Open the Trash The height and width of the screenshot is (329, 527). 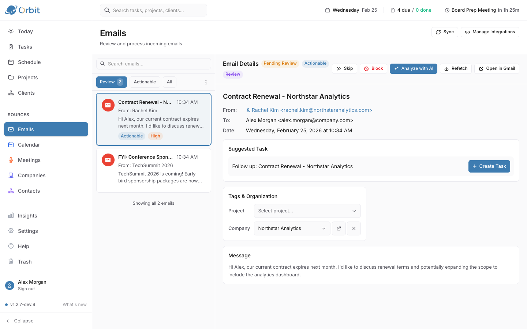click(25, 261)
